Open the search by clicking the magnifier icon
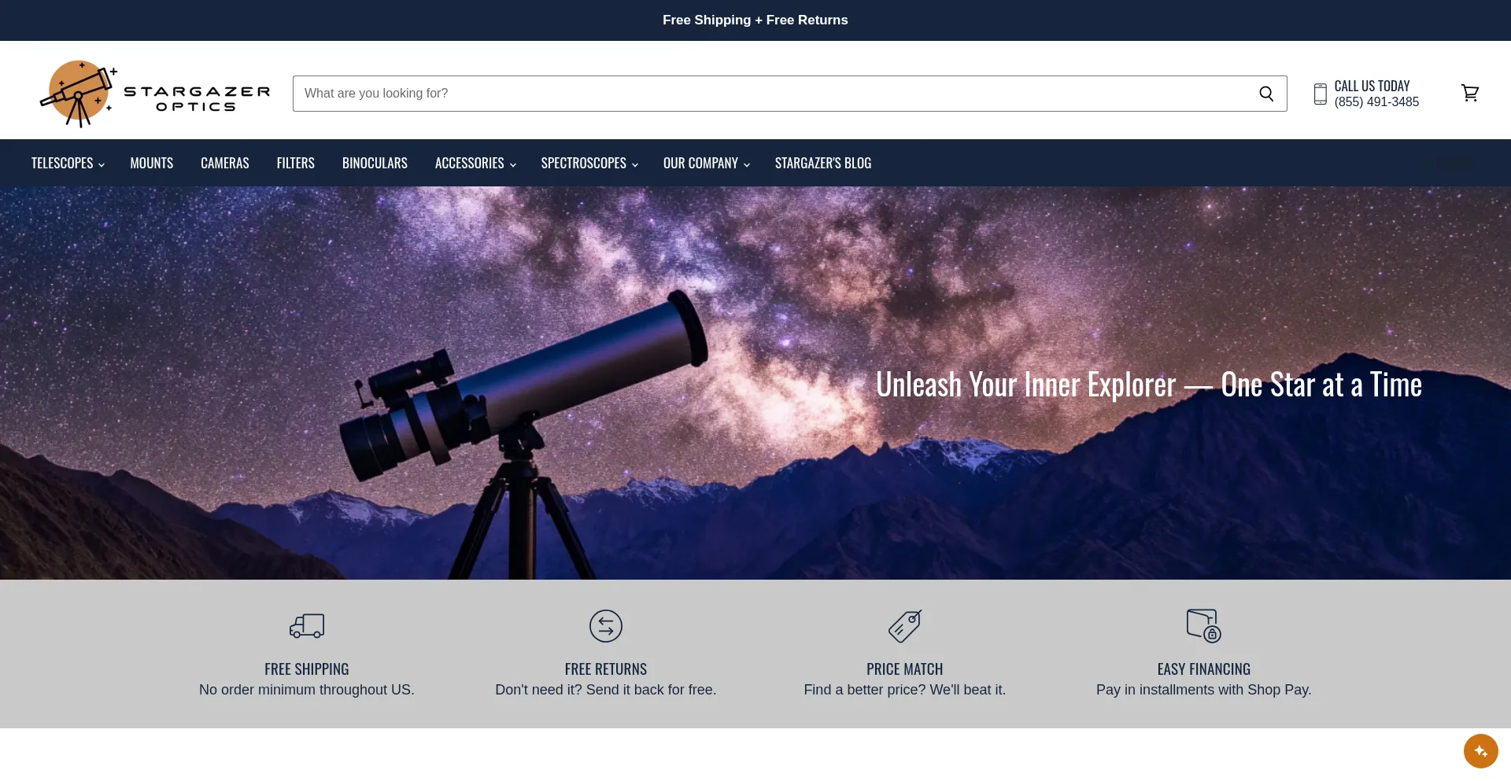The image size is (1511, 781). 1265,93
